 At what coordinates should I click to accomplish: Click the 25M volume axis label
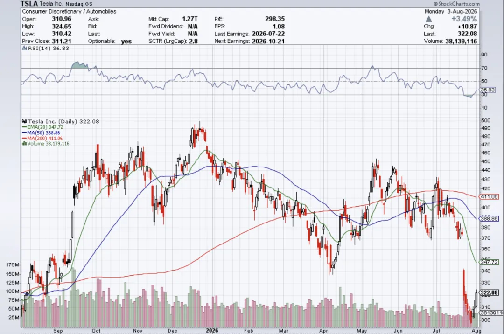coord(15,317)
